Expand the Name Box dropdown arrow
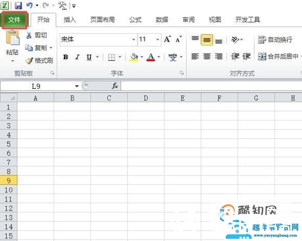This screenshot has height=241, width=302. (77, 86)
